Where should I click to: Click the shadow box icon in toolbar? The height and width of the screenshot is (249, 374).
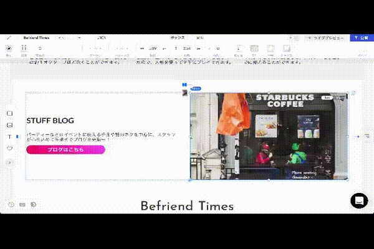click(287, 49)
